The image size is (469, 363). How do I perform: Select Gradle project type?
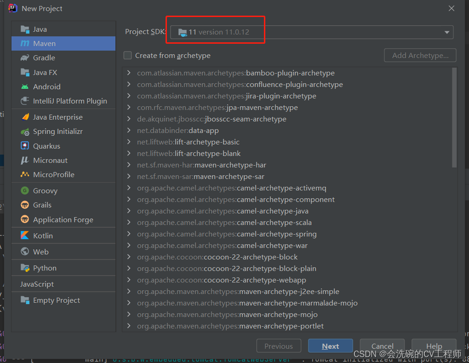(63, 58)
